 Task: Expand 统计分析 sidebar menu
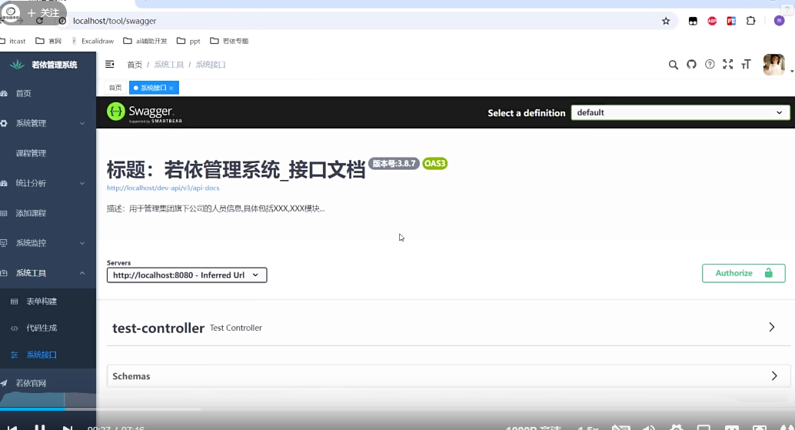[48, 183]
